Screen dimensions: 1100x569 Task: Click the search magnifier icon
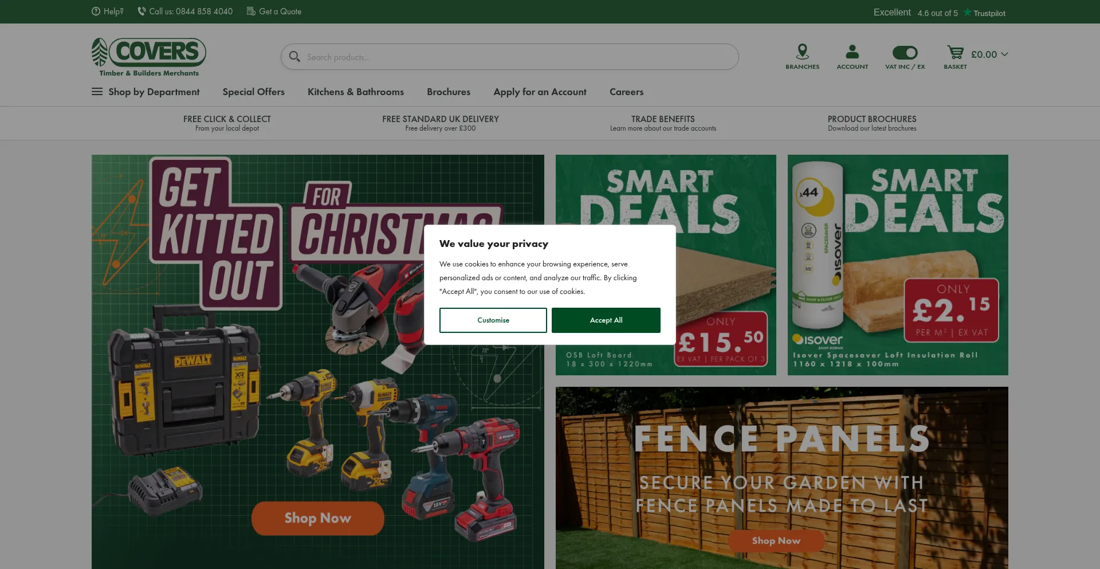pyautogui.click(x=294, y=57)
